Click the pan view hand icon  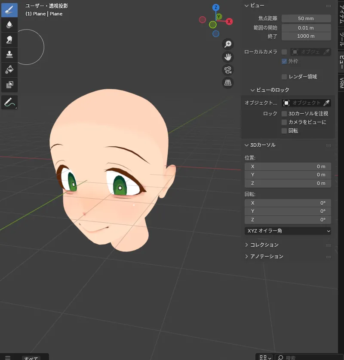coord(228,57)
